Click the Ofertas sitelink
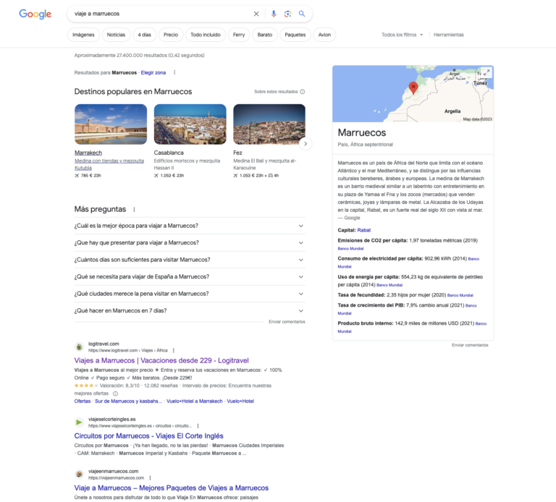Viewport: 556px width, 502px height. point(83,401)
